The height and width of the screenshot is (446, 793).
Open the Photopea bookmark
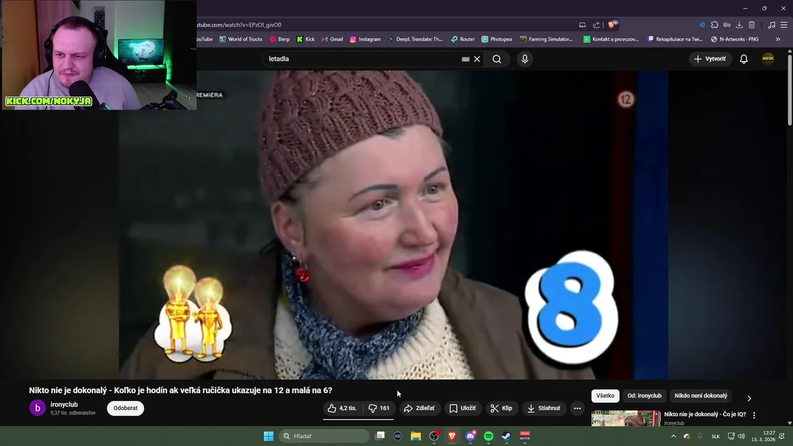pyautogui.click(x=497, y=39)
